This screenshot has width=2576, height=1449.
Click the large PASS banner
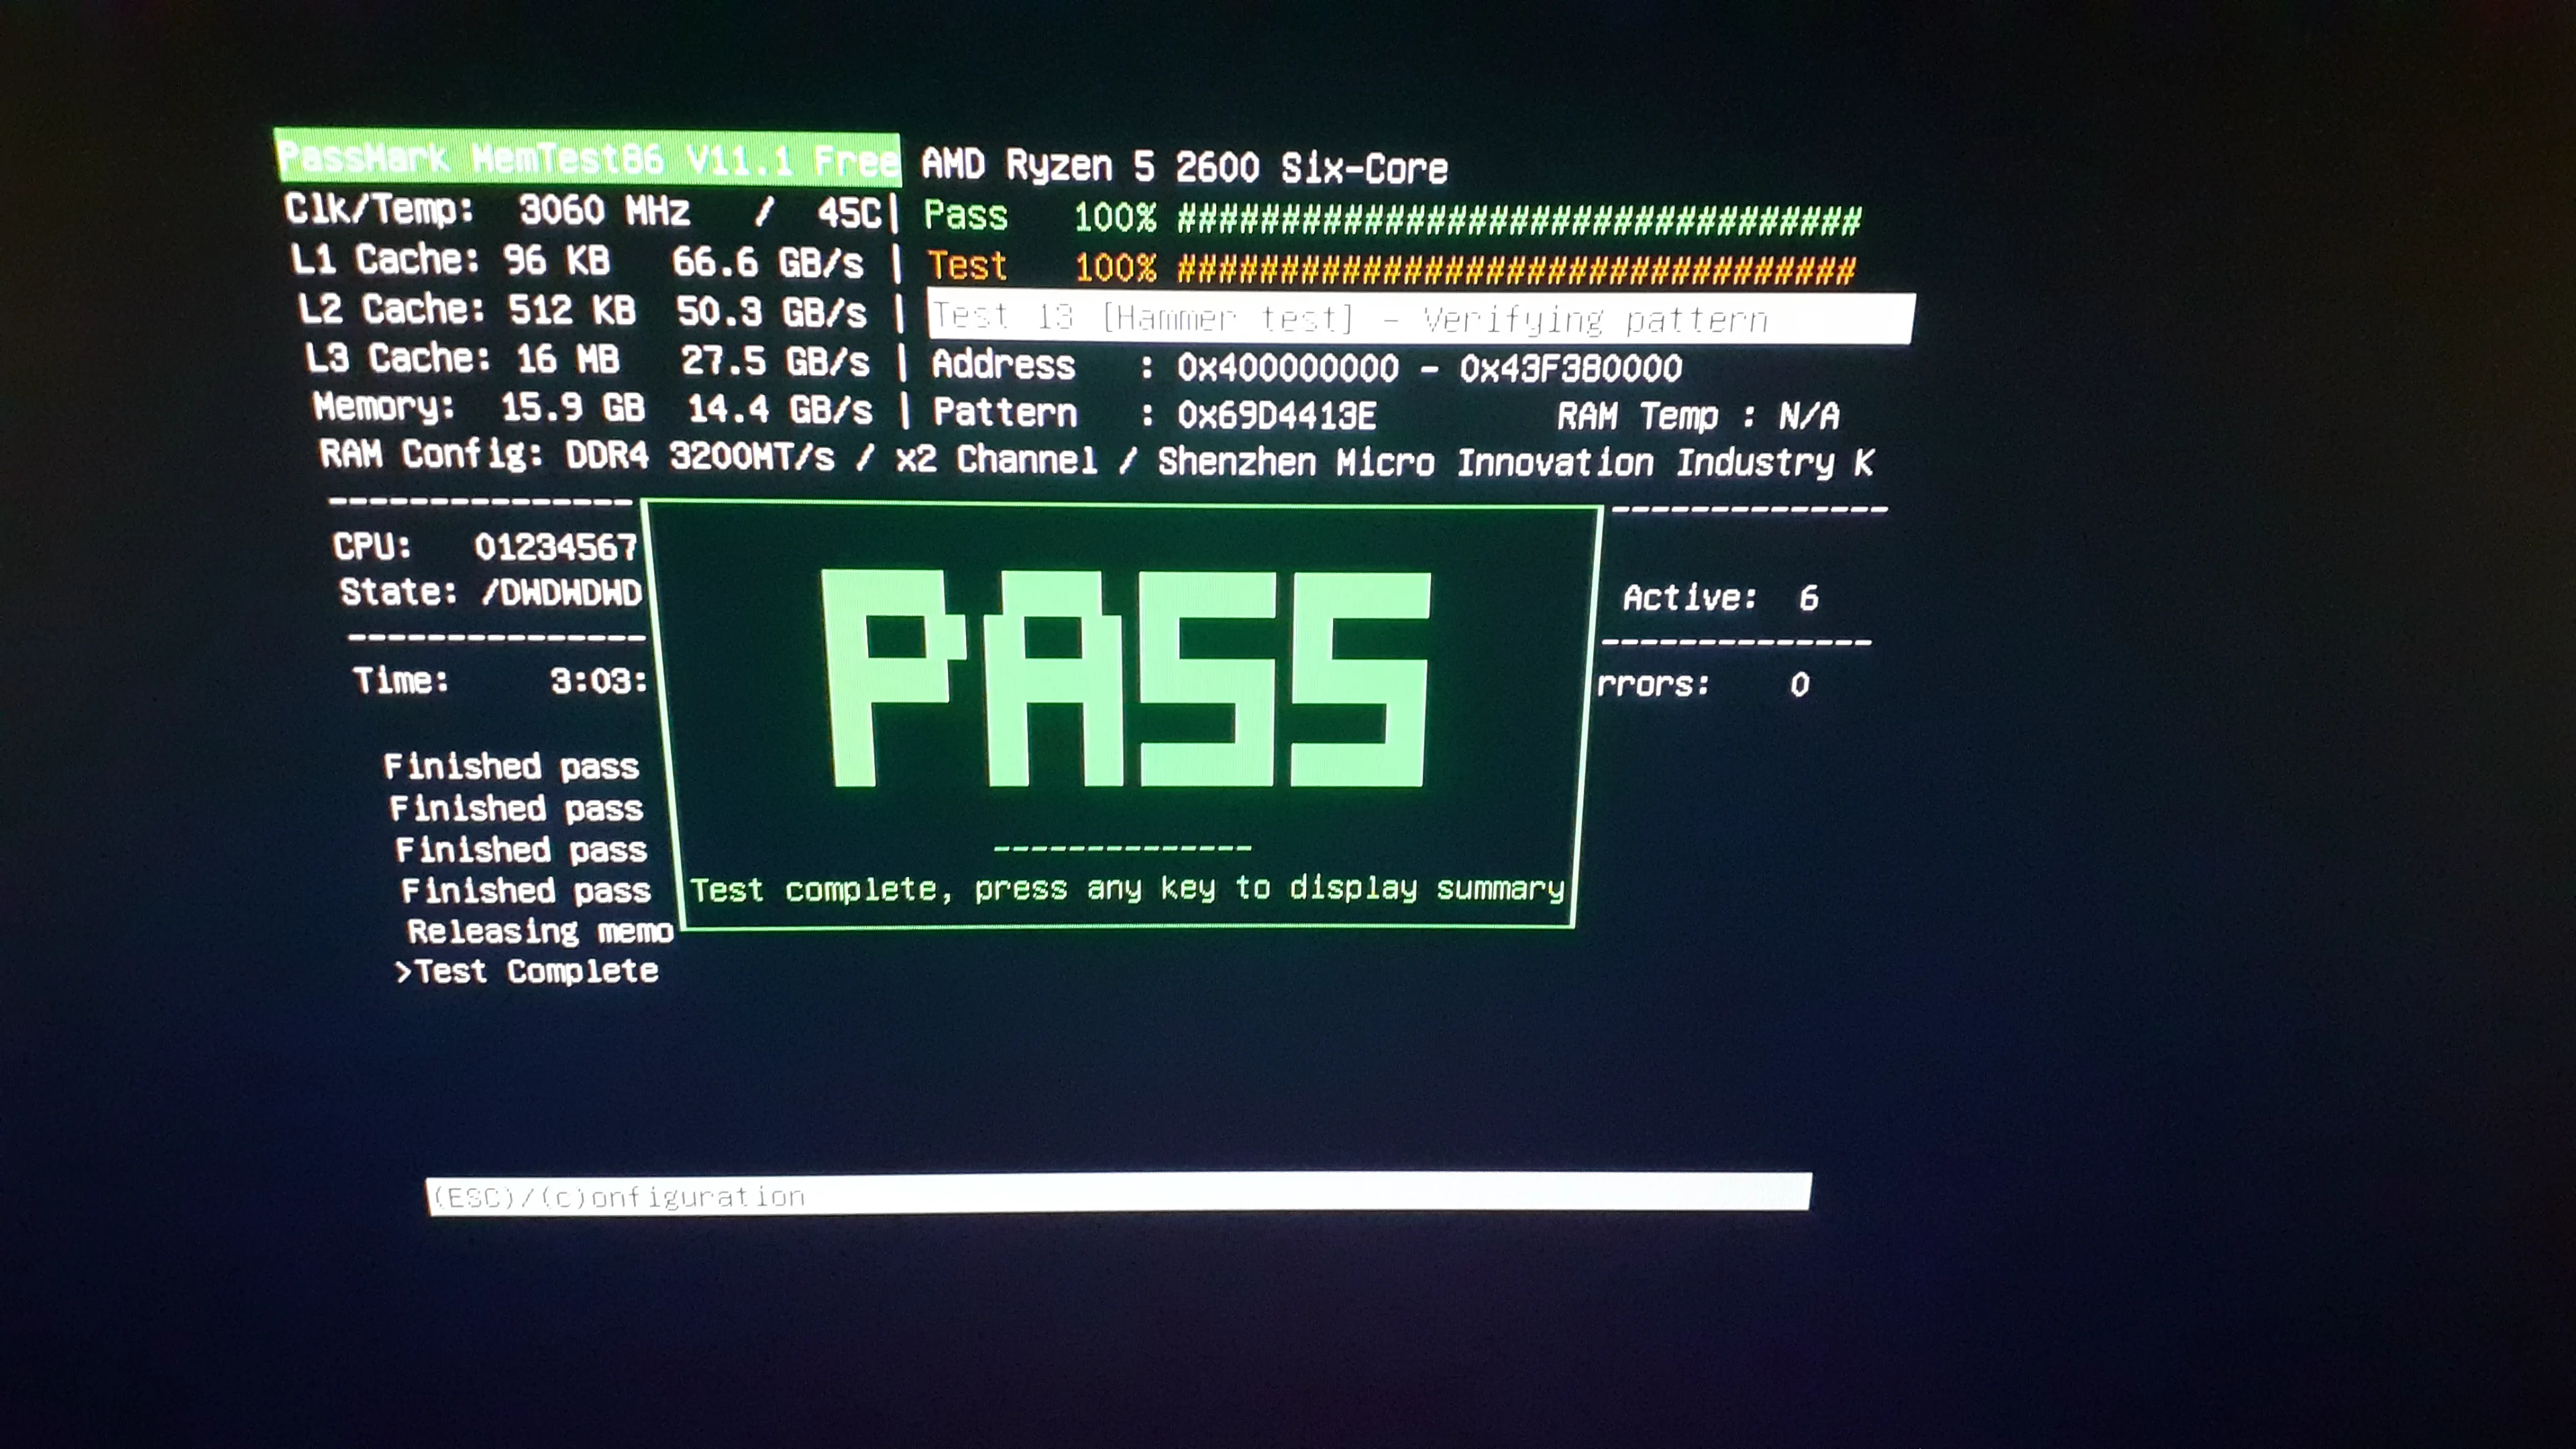(x=1126, y=679)
